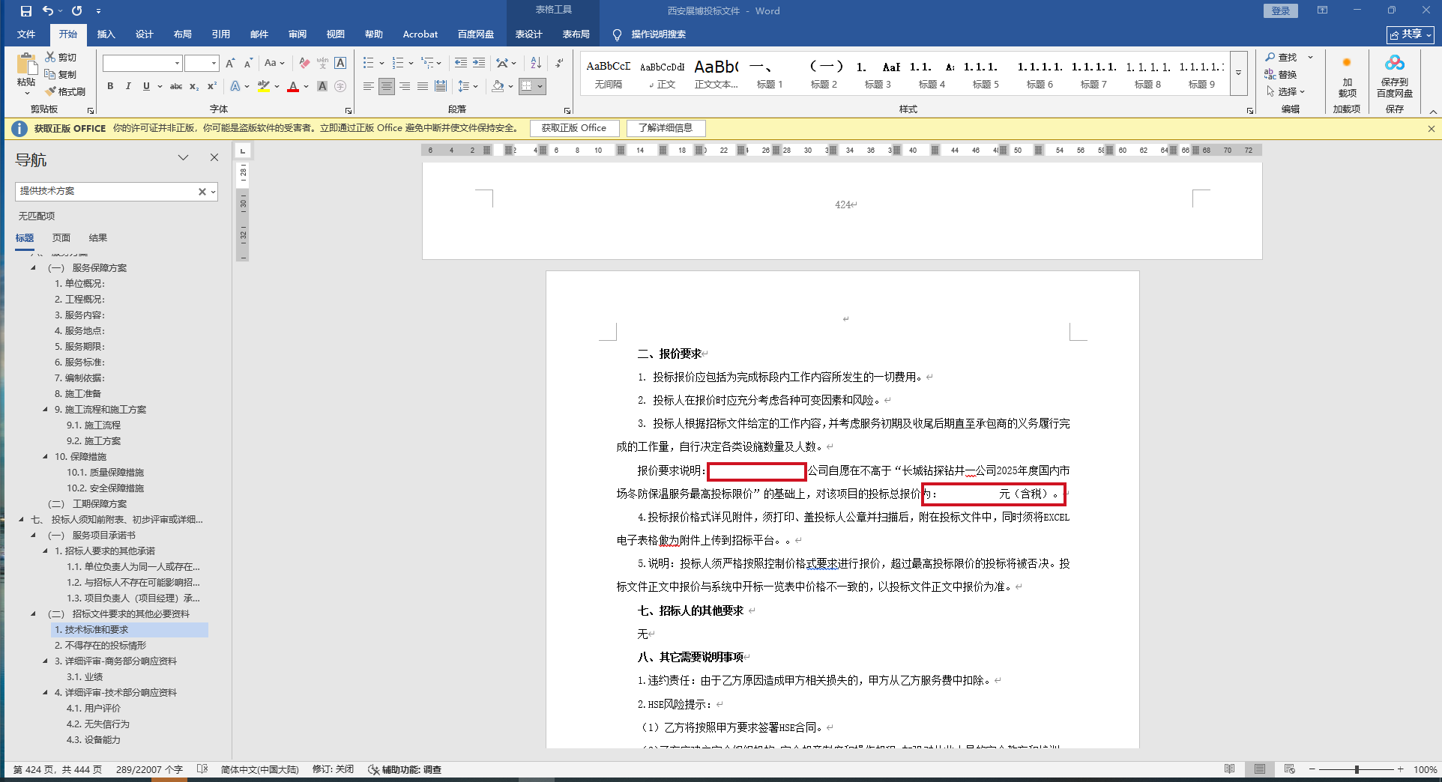Open the 选择 select dropdown
Image resolution: width=1442 pixels, height=782 pixels.
1287,91
